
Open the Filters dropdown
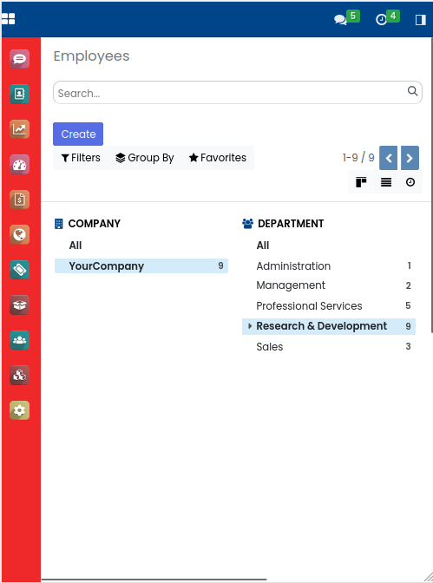[81, 158]
